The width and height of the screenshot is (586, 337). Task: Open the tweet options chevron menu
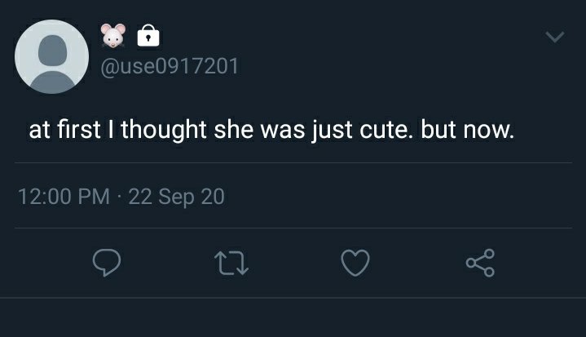pyautogui.click(x=554, y=37)
